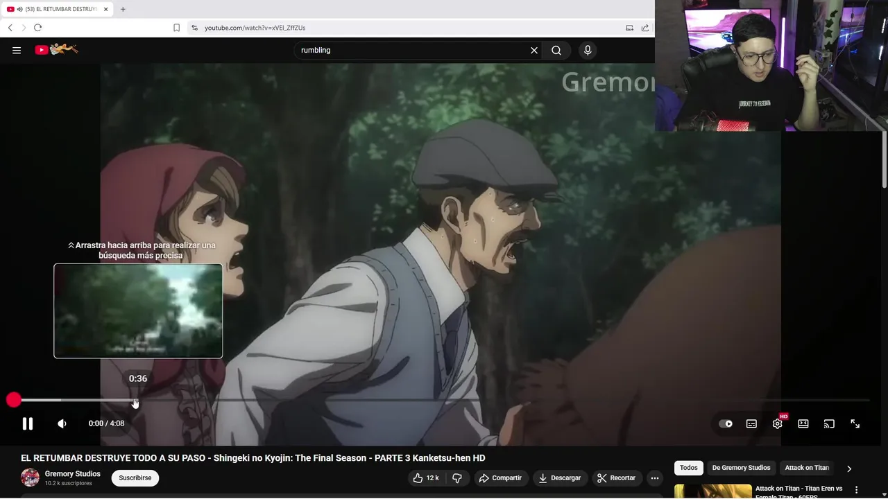Go back in the browser

click(10, 28)
